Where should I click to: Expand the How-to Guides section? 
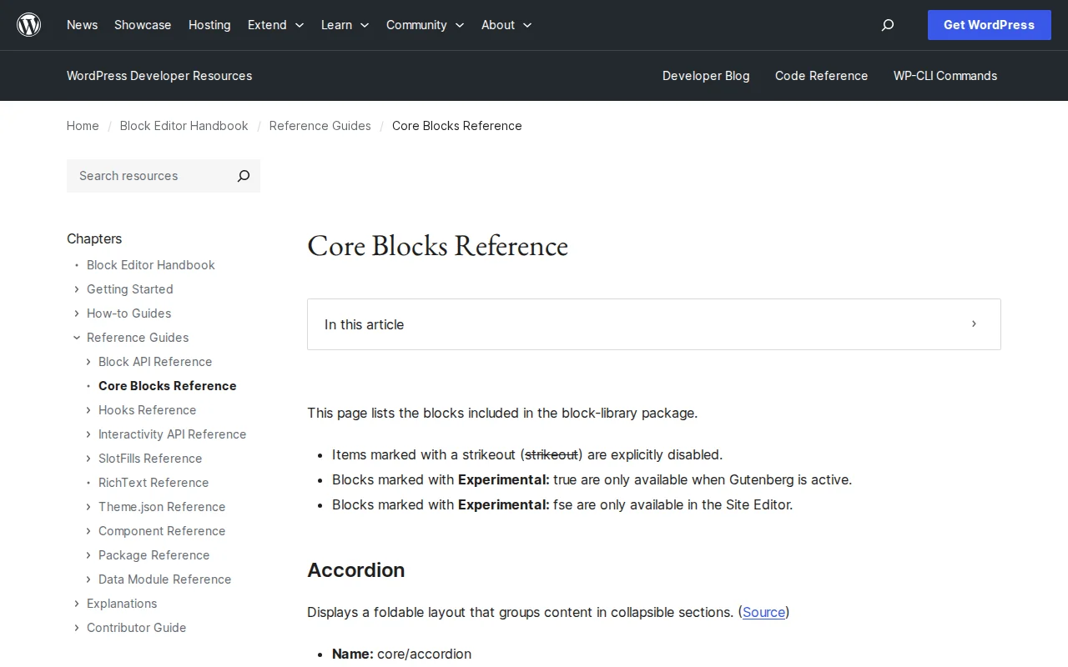(76, 313)
